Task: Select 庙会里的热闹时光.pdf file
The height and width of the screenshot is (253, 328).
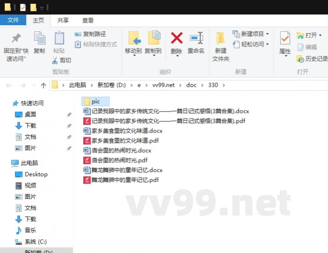Action: [x=115, y=160]
